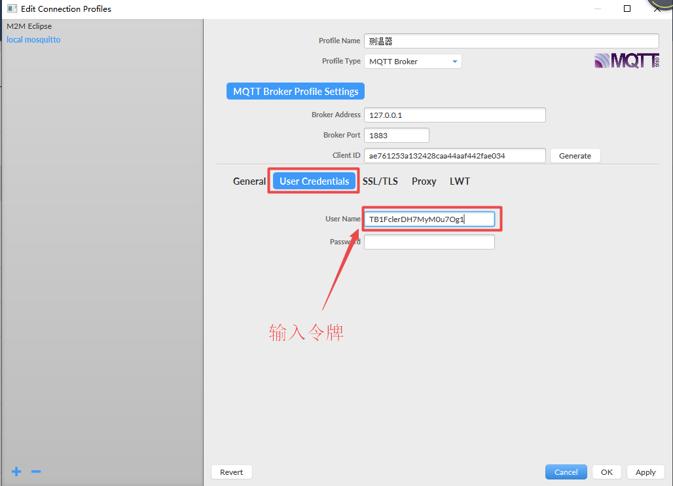Switch to the Proxy tab

click(x=424, y=181)
